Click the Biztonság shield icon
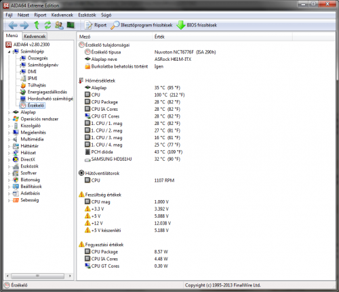The image size is (339, 292). [16, 180]
